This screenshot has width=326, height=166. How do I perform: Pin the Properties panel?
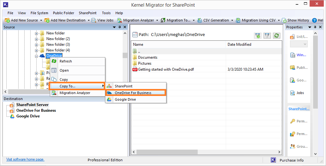pos(315,27)
